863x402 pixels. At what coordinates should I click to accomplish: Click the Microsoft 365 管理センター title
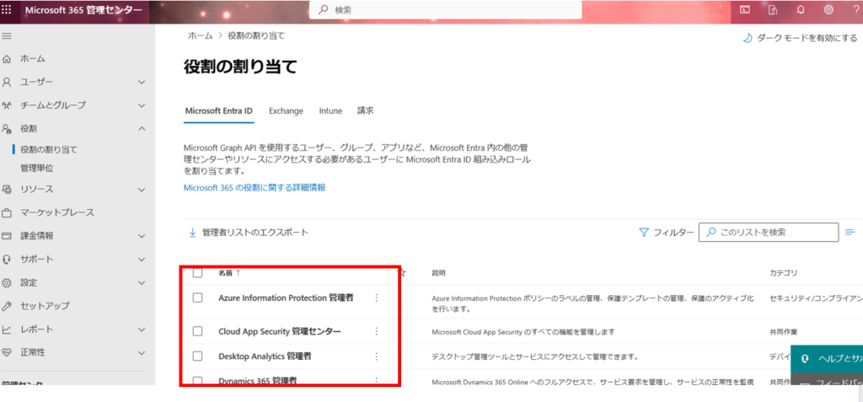tap(83, 10)
